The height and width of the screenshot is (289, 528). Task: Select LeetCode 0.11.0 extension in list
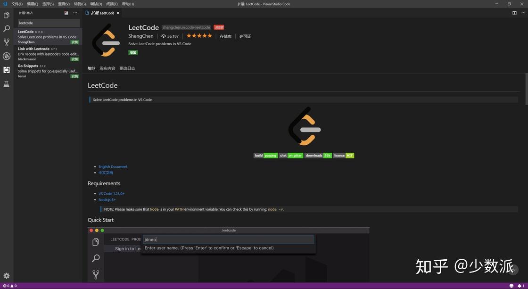click(48, 37)
